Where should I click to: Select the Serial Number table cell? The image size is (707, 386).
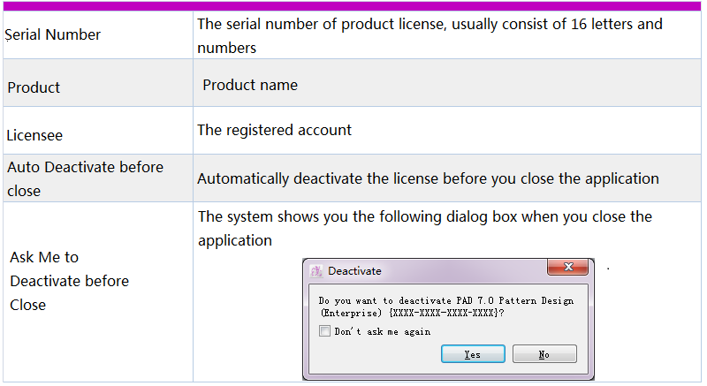53,35
